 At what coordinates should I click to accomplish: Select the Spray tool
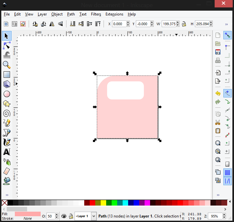point(7,162)
